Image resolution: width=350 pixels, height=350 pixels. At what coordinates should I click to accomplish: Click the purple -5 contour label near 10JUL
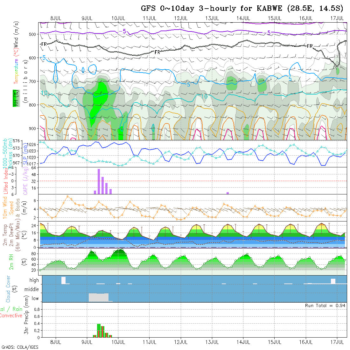pos(124,31)
